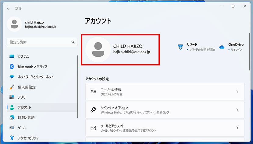Screen dimensions: 253x144
Task: Click the sidebar profile avatar picture
Action: click(14, 24)
